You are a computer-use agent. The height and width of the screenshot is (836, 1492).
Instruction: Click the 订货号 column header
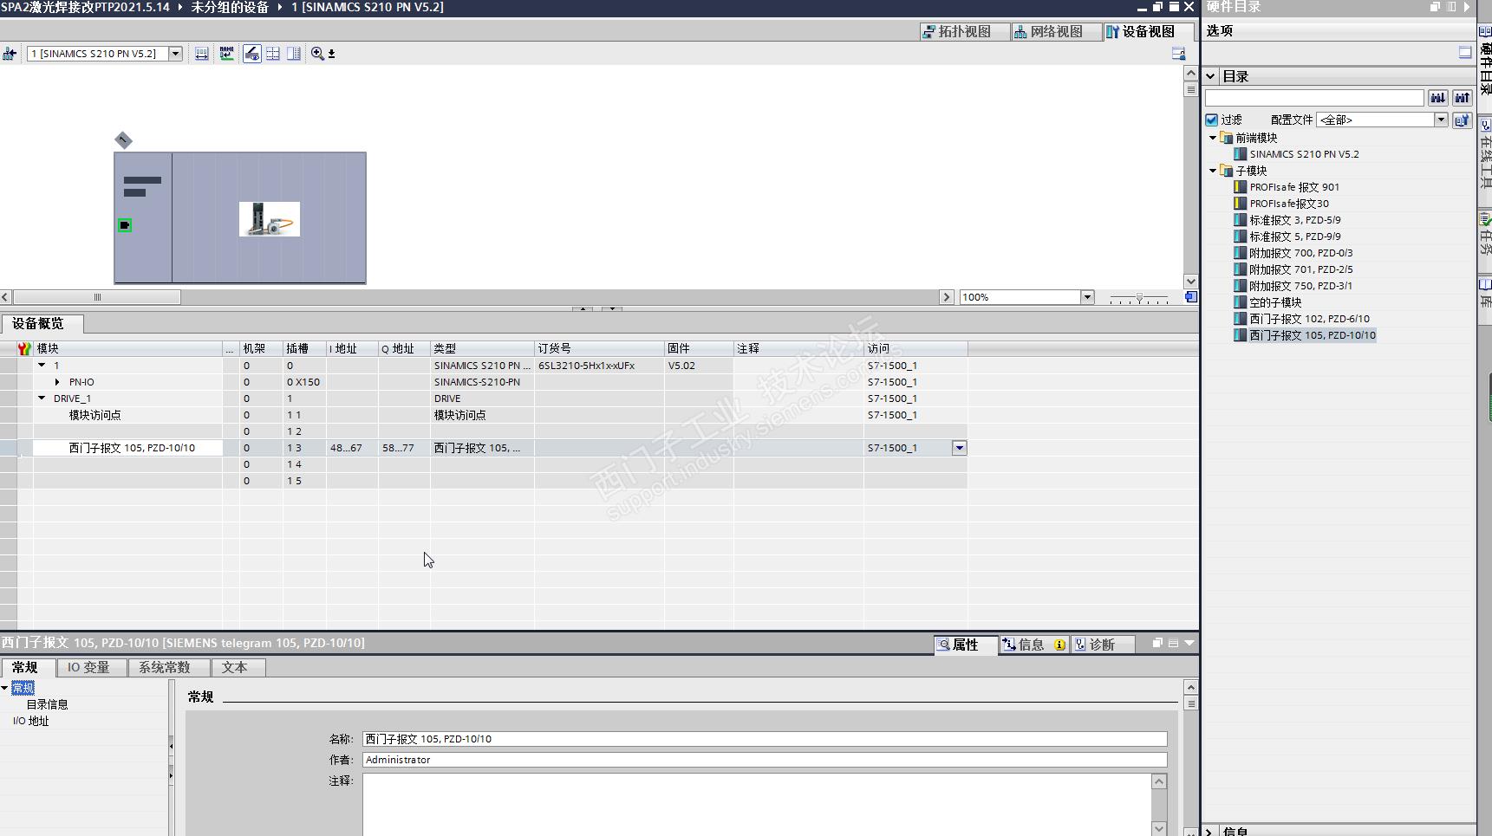(x=599, y=348)
